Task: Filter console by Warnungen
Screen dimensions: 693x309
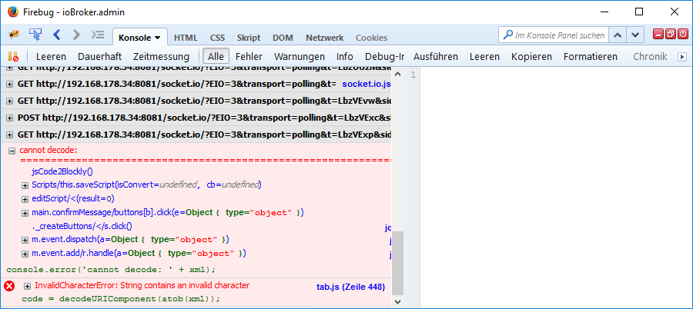Action: [x=300, y=57]
